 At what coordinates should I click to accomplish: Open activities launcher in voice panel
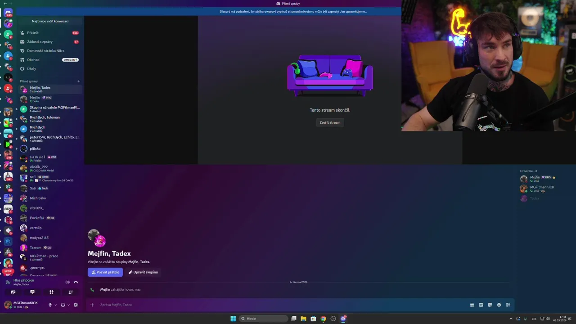pos(51,292)
